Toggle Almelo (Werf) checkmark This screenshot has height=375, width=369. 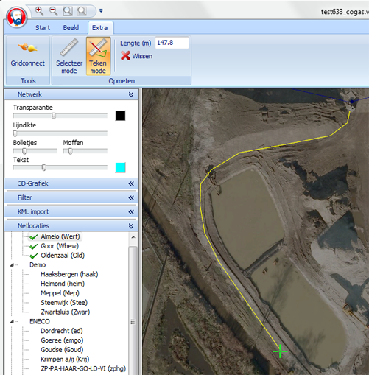pyautogui.click(x=33, y=237)
